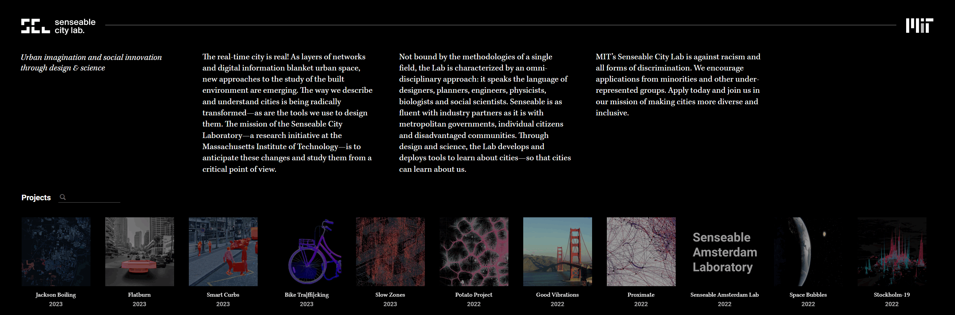Click the Projects heading
Viewport: 955px width, 315px height.
coord(36,198)
